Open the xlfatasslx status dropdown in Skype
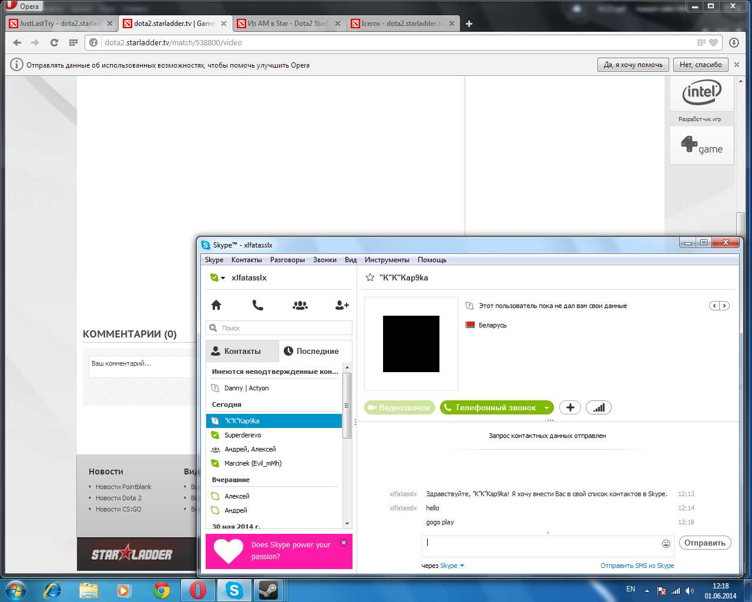This screenshot has width=752, height=602. (x=218, y=277)
